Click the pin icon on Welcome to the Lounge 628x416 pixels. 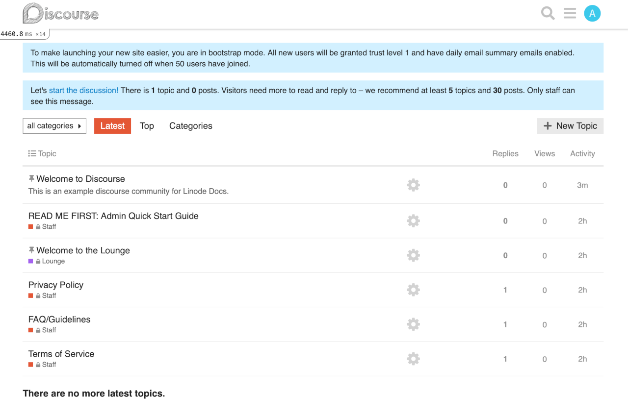31,249
